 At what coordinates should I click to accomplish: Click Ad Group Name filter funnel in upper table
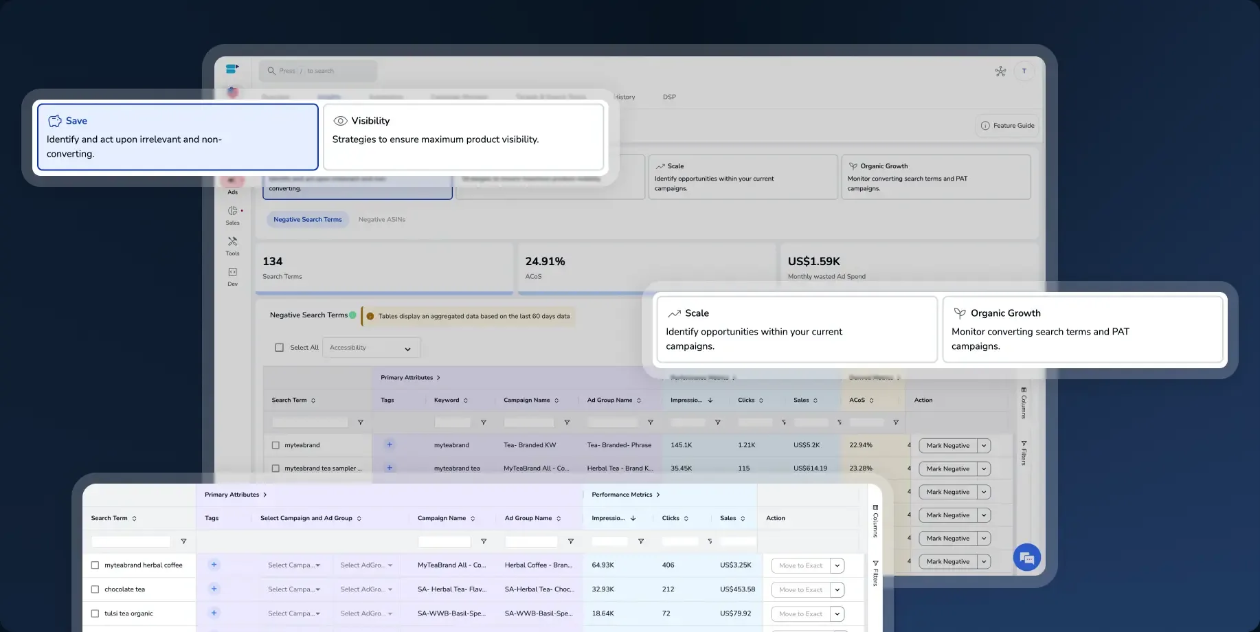[651, 422]
